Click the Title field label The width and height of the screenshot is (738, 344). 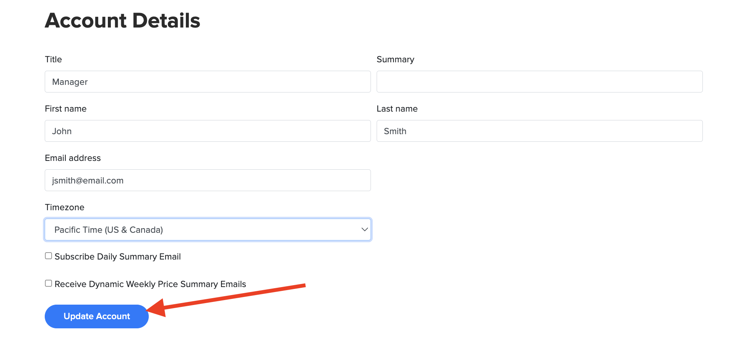tap(53, 60)
